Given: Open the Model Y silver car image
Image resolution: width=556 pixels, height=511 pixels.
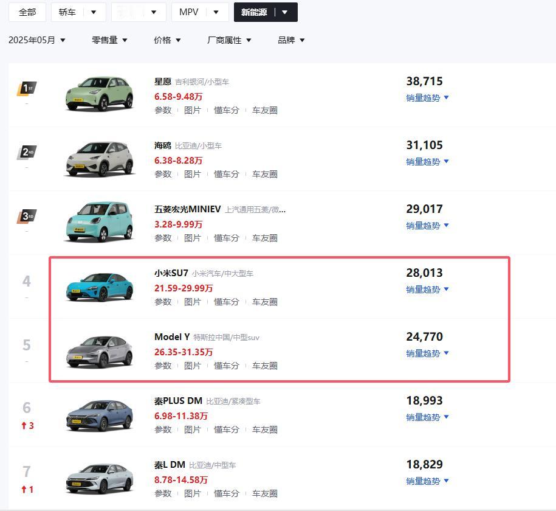Looking at the screenshot, I should [x=100, y=352].
